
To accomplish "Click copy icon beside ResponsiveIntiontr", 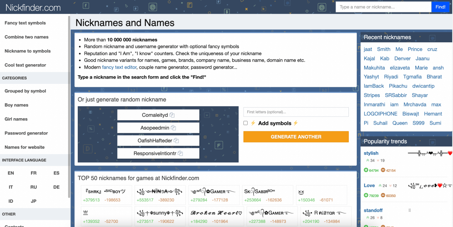I will 180,154.
